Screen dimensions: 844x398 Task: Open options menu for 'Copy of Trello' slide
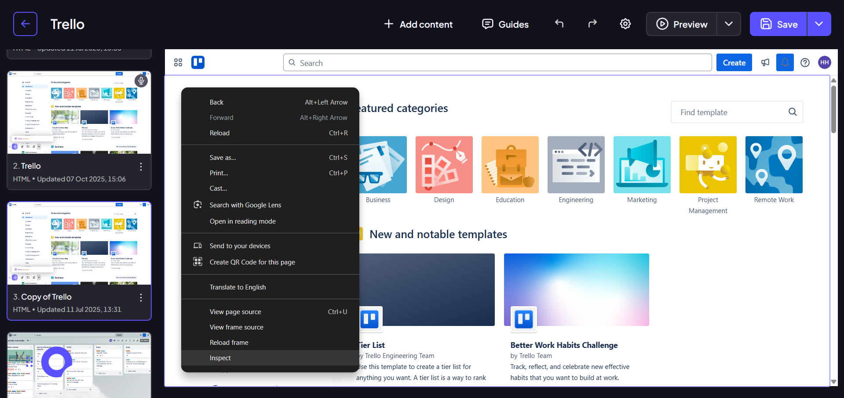pos(141,297)
